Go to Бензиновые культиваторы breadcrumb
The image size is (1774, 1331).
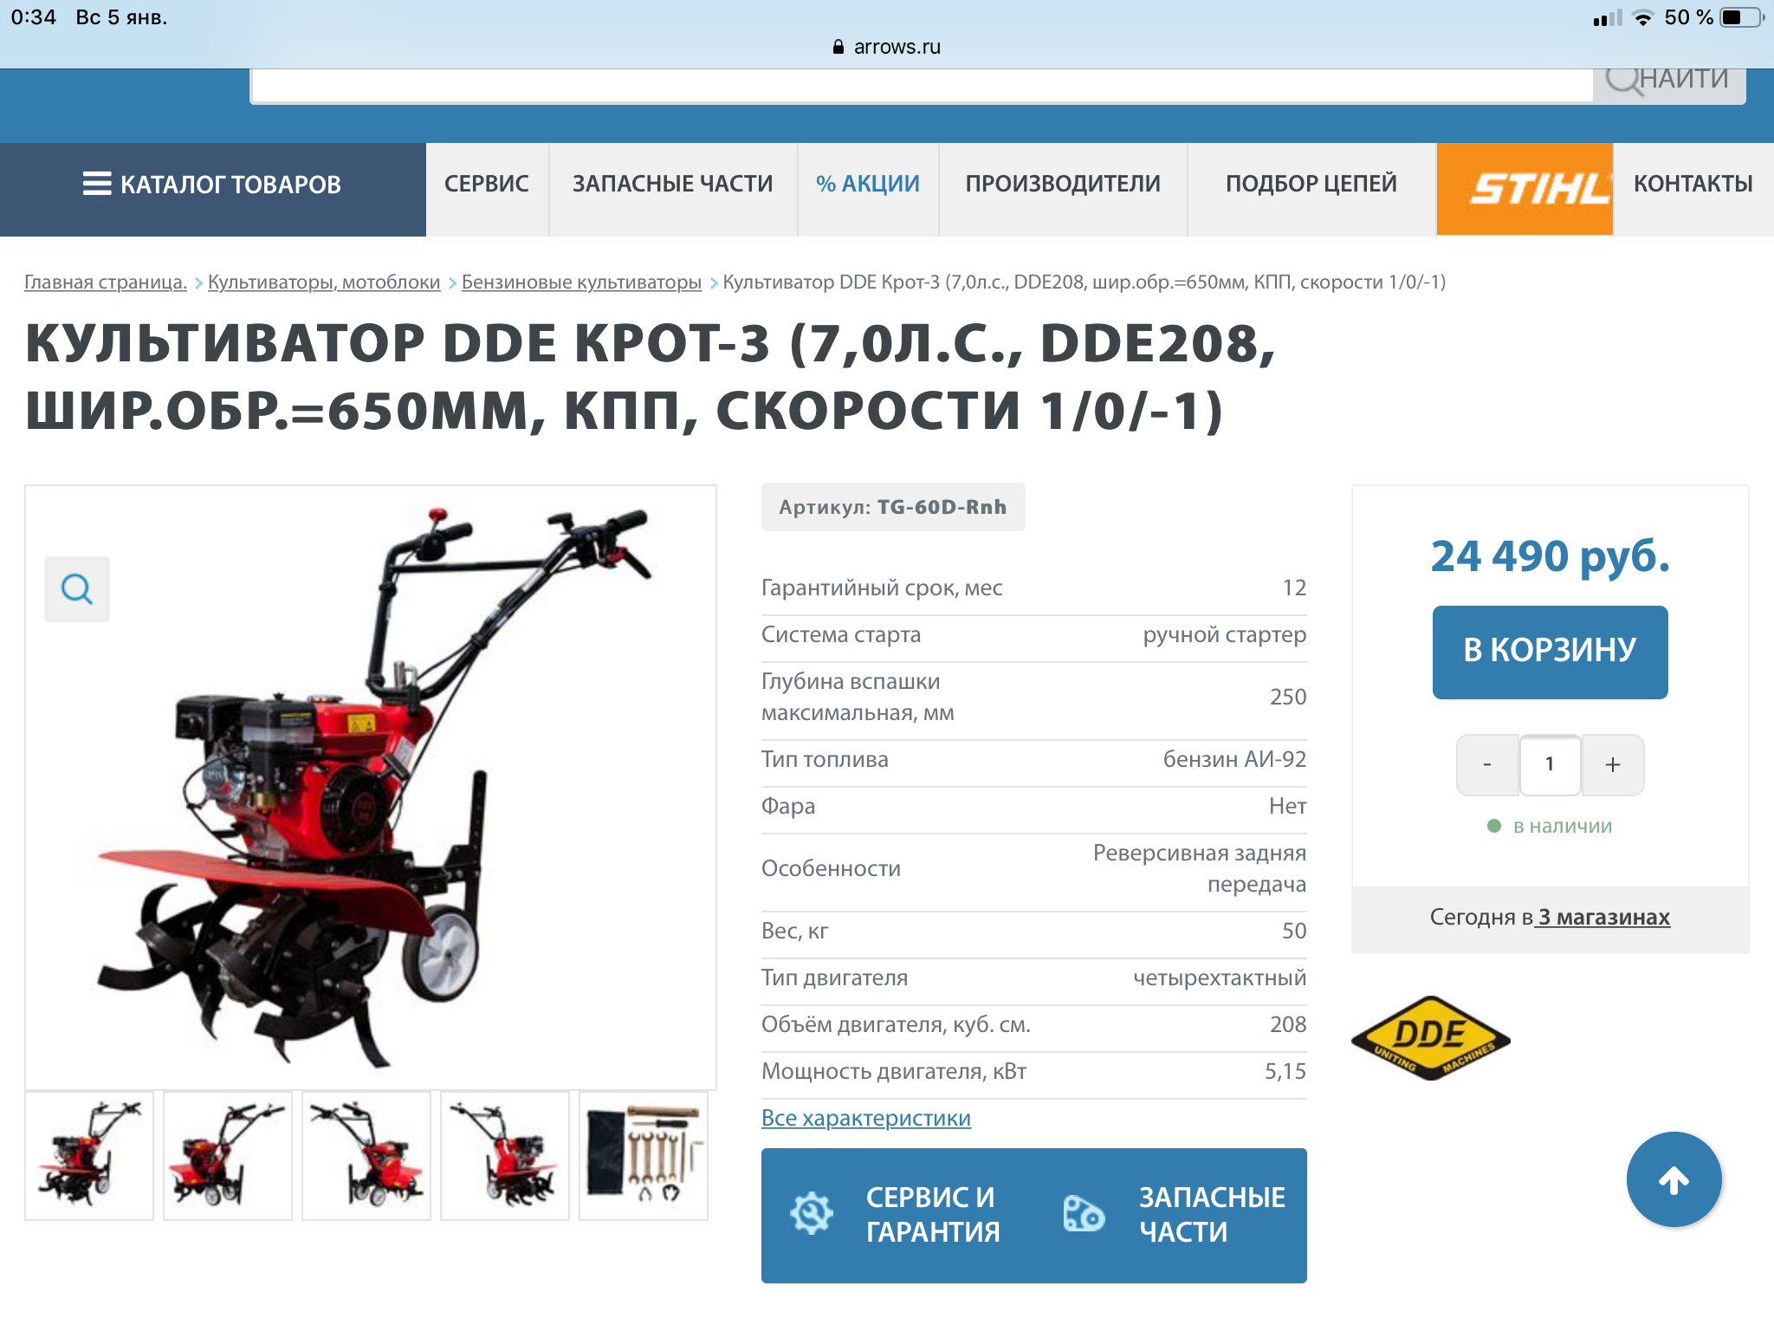pos(581,282)
